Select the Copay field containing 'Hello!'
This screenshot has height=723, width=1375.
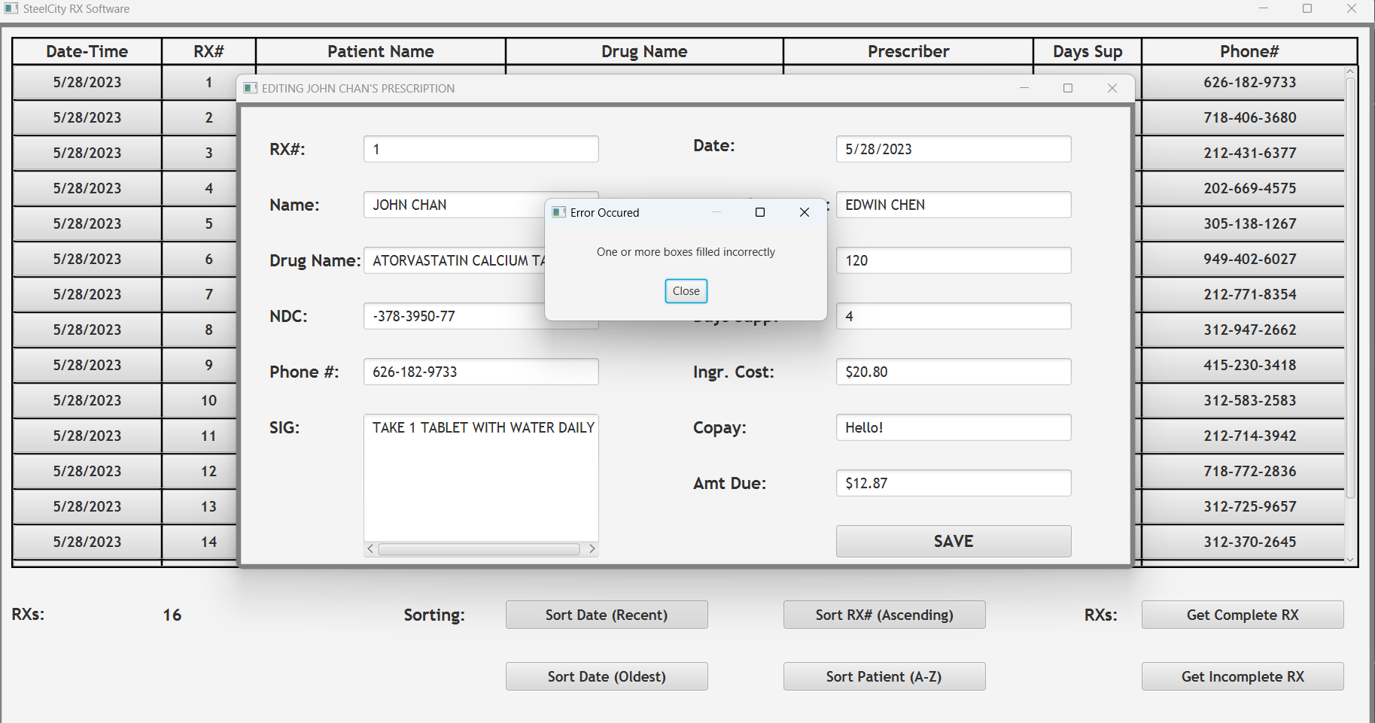click(953, 427)
